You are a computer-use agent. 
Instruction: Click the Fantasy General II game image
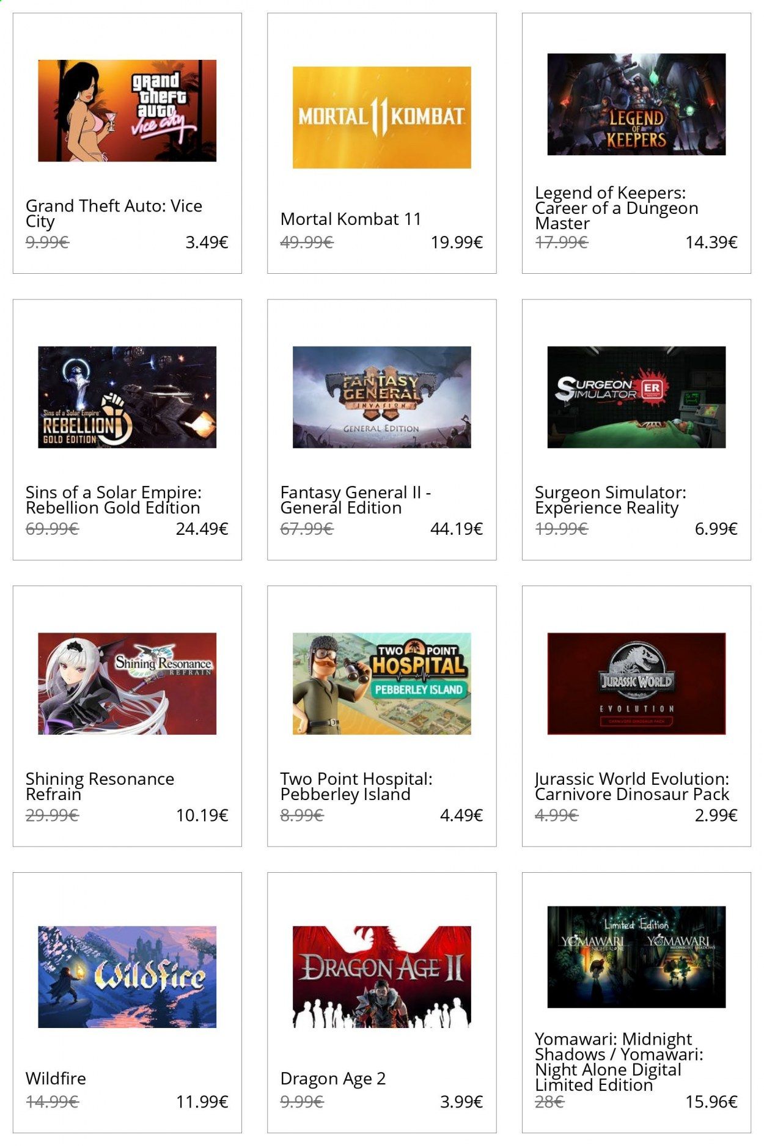[x=382, y=397]
